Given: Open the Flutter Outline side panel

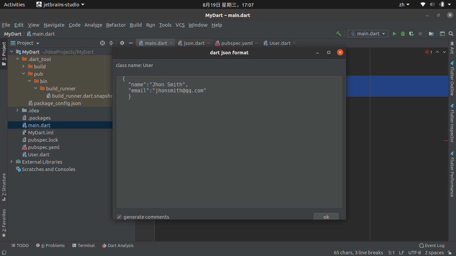Looking at the screenshot, I should point(452,78).
